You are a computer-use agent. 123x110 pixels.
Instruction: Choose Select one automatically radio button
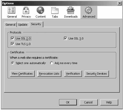click(x=13, y=63)
